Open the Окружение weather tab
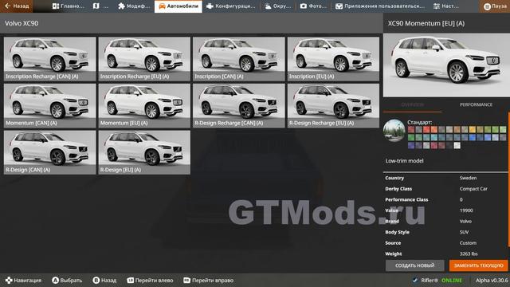The height and width of the screenshot is (287, 510). (x=278, y=6)
